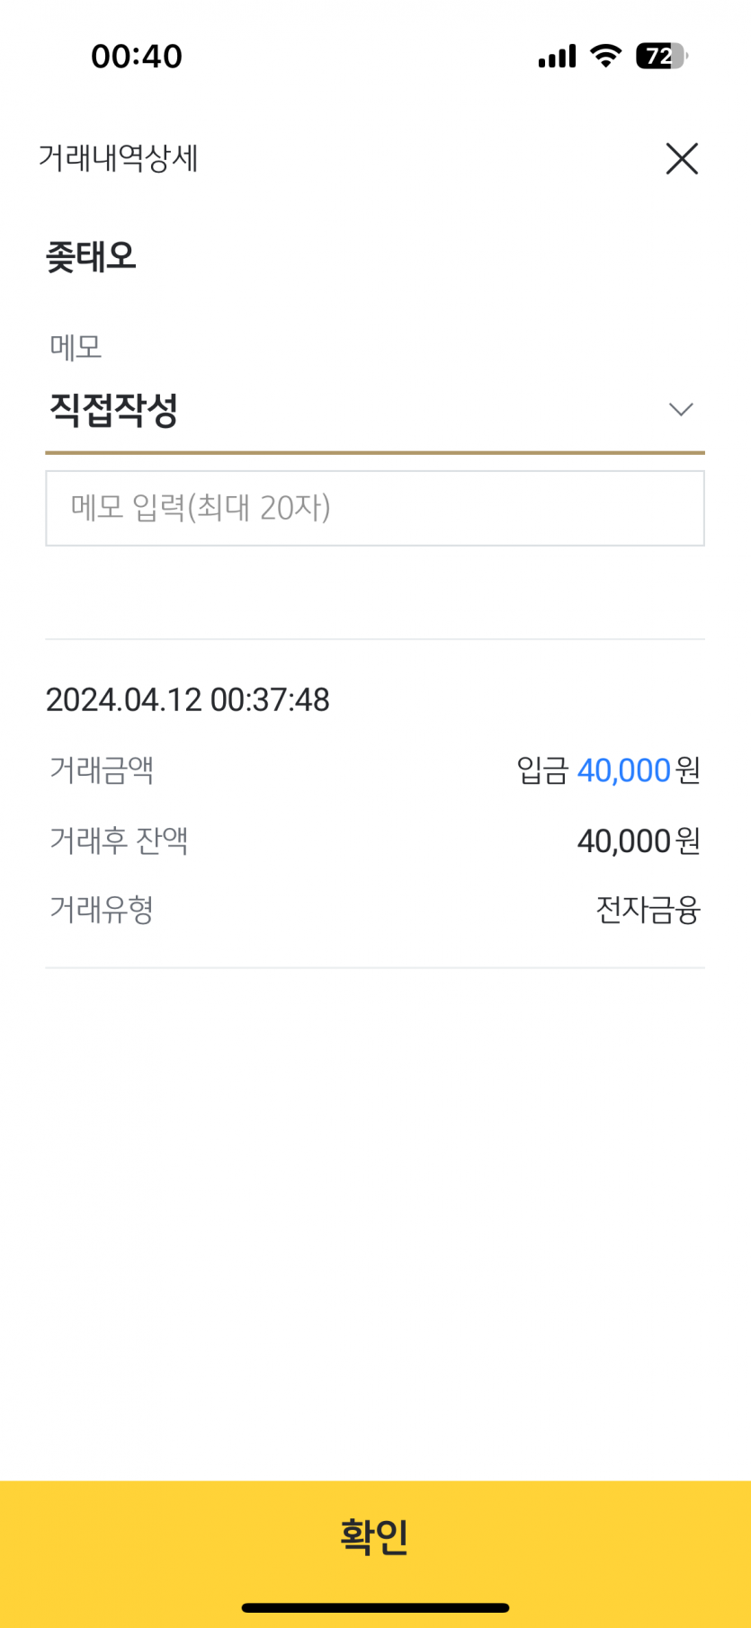
Task: Tap the home indicator bar
Action: click(375, 1607)
